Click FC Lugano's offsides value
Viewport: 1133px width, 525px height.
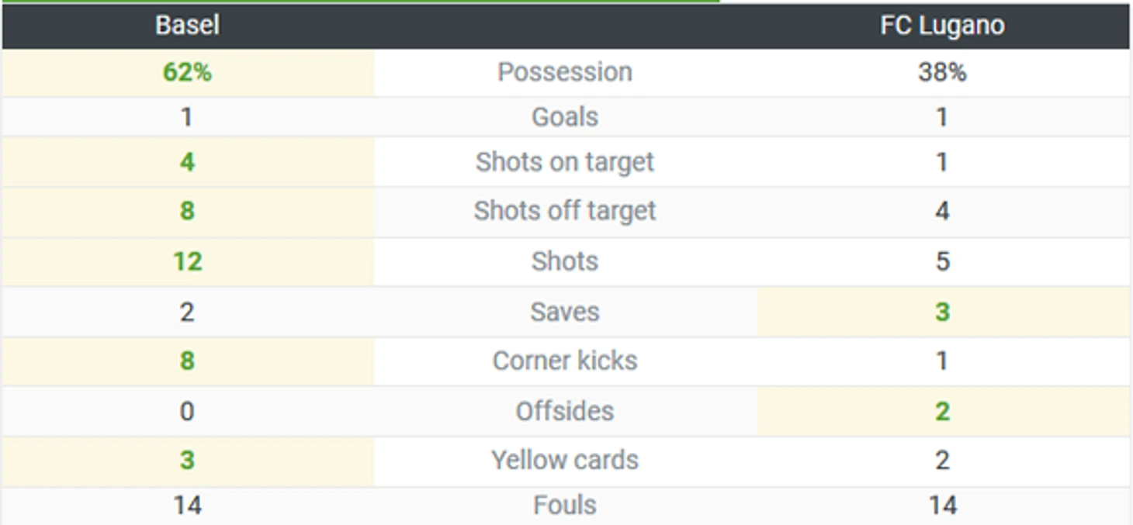tap(942, 411)
